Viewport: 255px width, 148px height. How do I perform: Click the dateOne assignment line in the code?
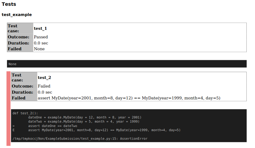tap(85, 117)
